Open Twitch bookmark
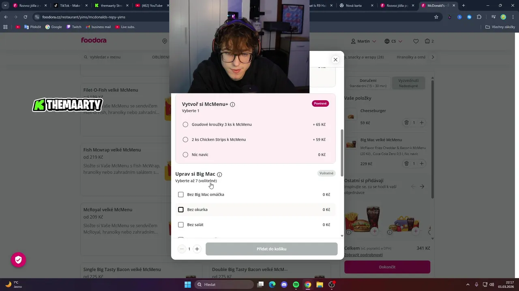 74,27
